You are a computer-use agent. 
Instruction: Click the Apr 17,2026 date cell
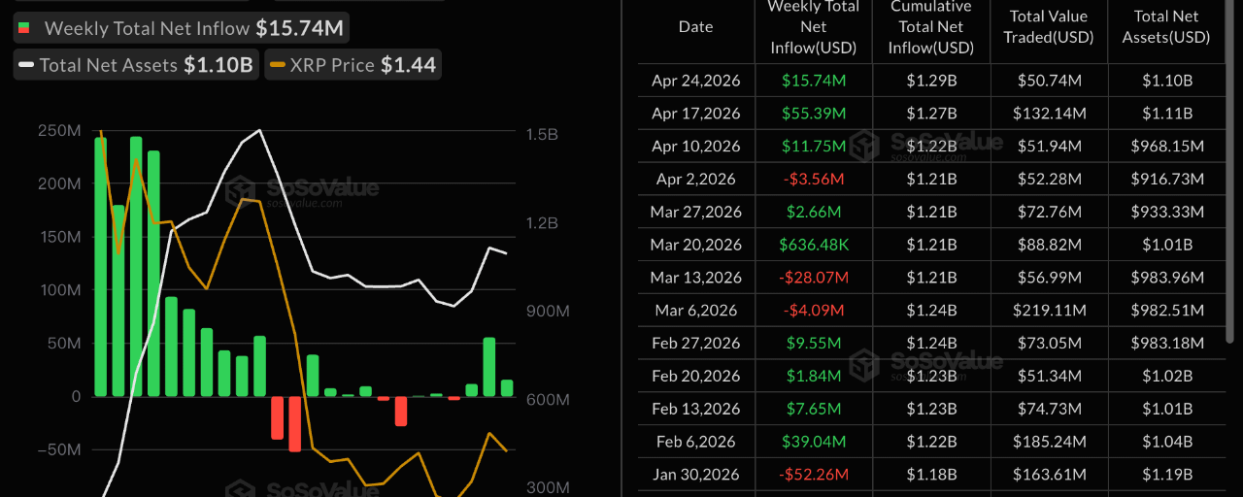[x=695, y=114]
